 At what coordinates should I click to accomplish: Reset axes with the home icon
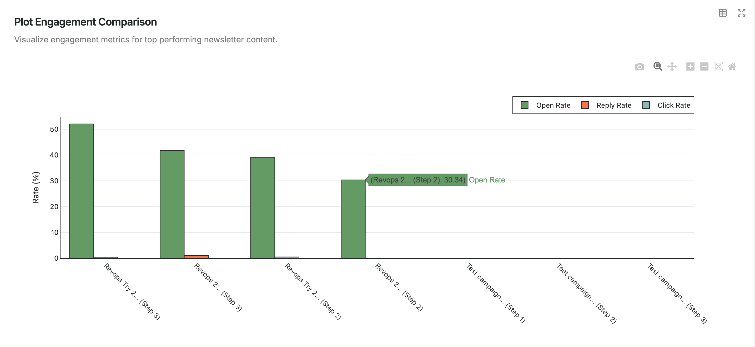tap(732, 67)
